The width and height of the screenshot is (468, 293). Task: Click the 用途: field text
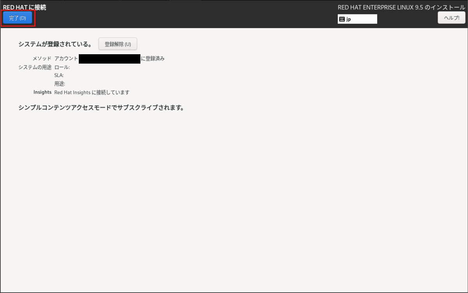click(60, 83)
